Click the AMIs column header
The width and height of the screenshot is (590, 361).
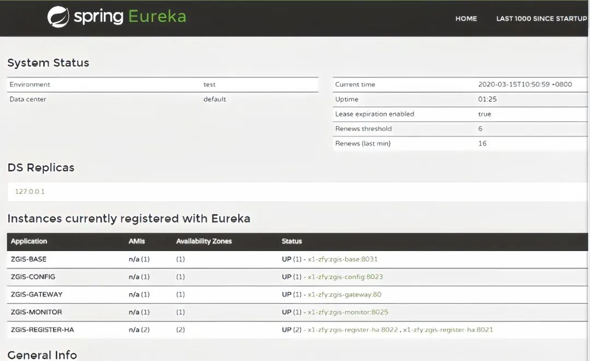point(137,241)
